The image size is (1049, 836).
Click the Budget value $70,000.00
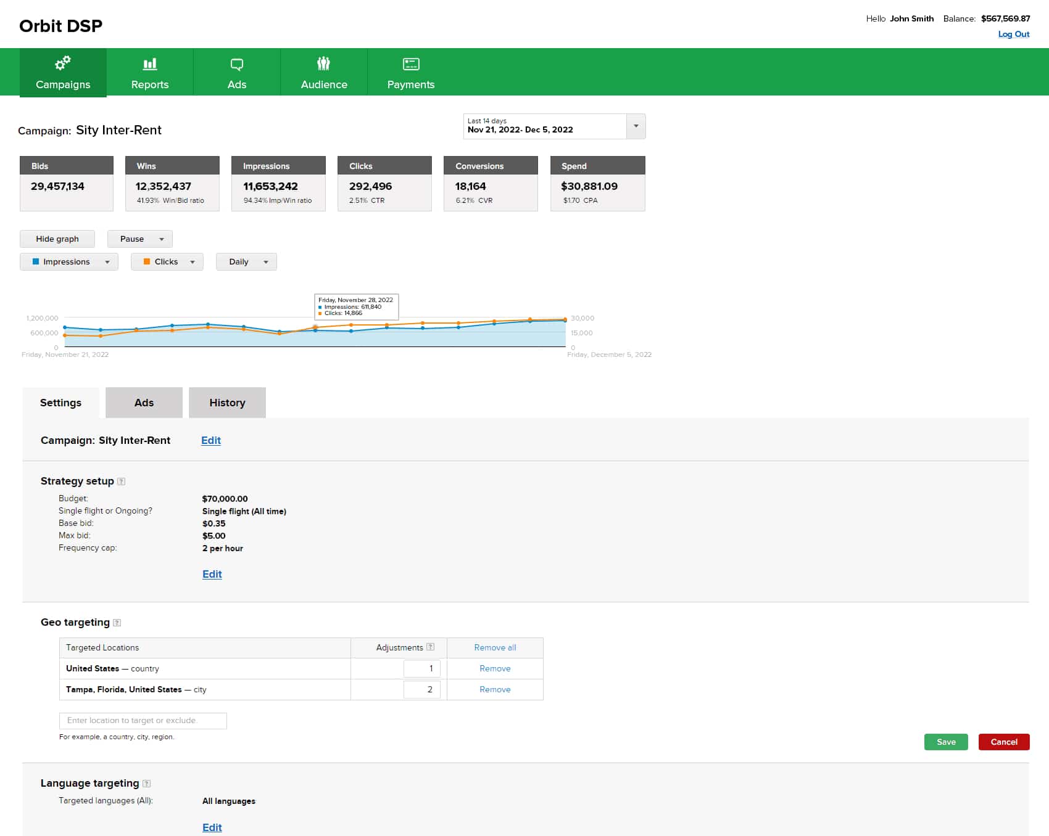coord(225,499)
